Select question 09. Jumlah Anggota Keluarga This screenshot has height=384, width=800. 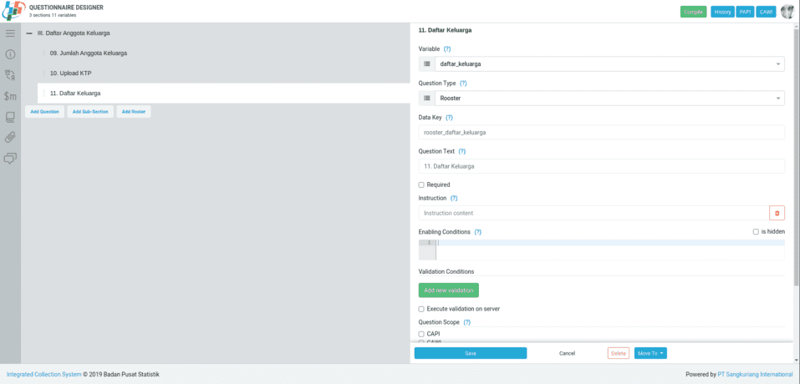coord(89,53)
